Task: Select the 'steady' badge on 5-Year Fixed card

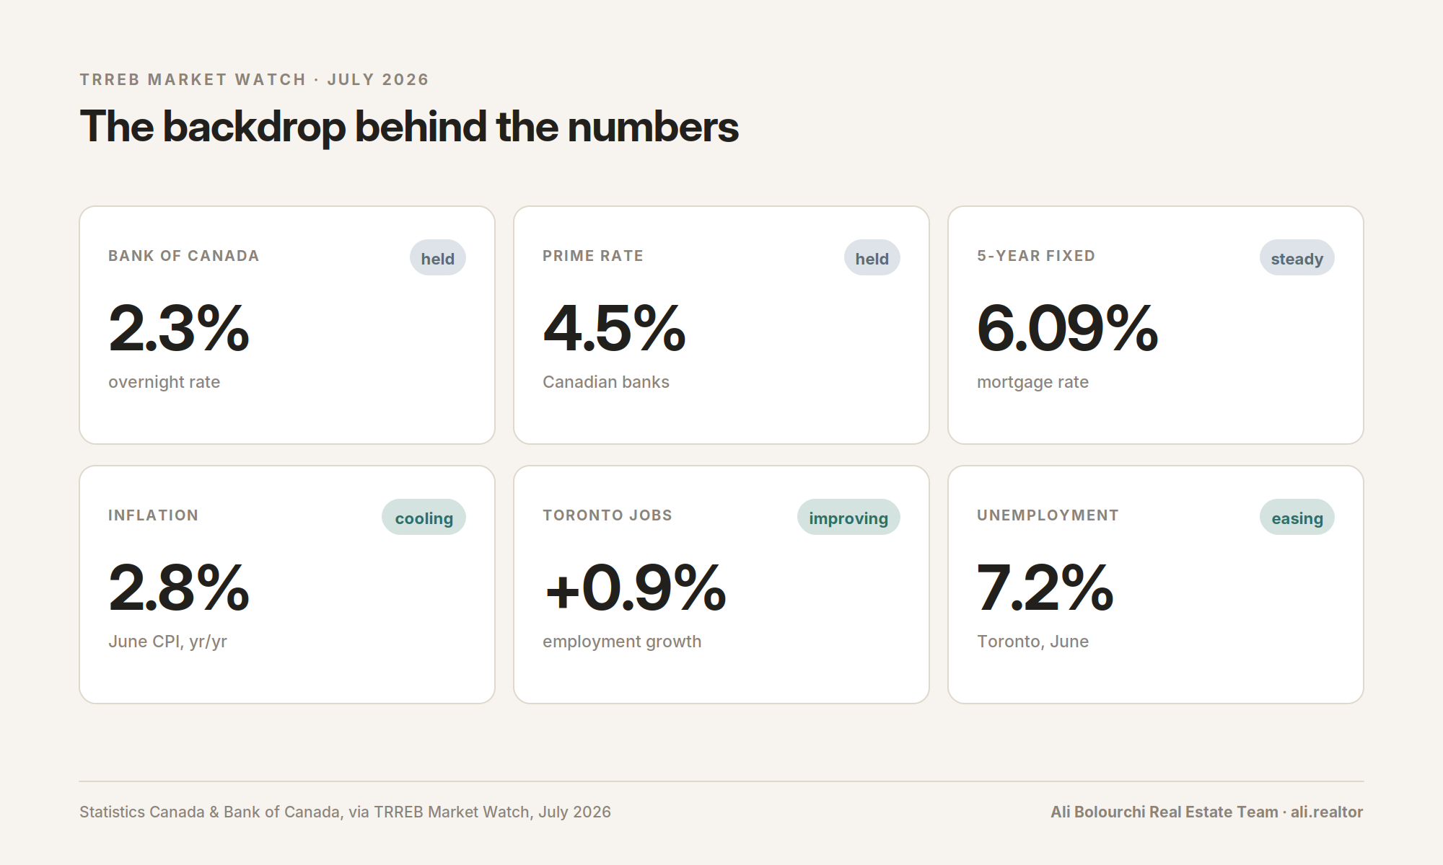Action: [x=1297, y=257]
